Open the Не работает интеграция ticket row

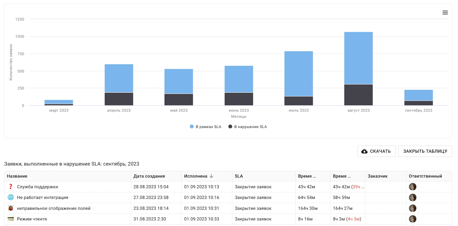(43, 197)
